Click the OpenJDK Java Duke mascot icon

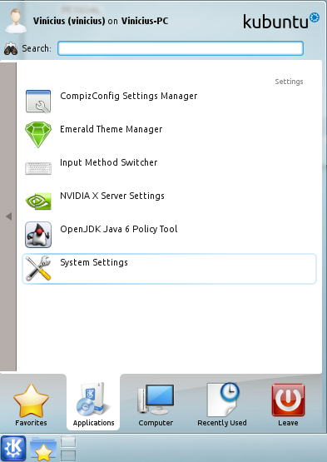38,235
